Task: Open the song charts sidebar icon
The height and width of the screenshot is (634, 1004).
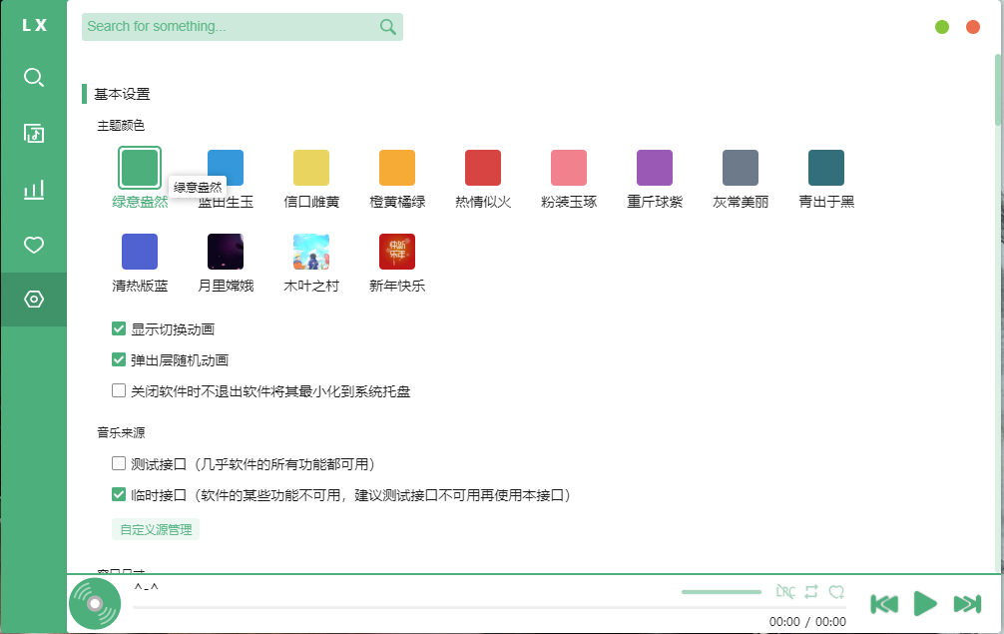Action: tap(33, 189)
